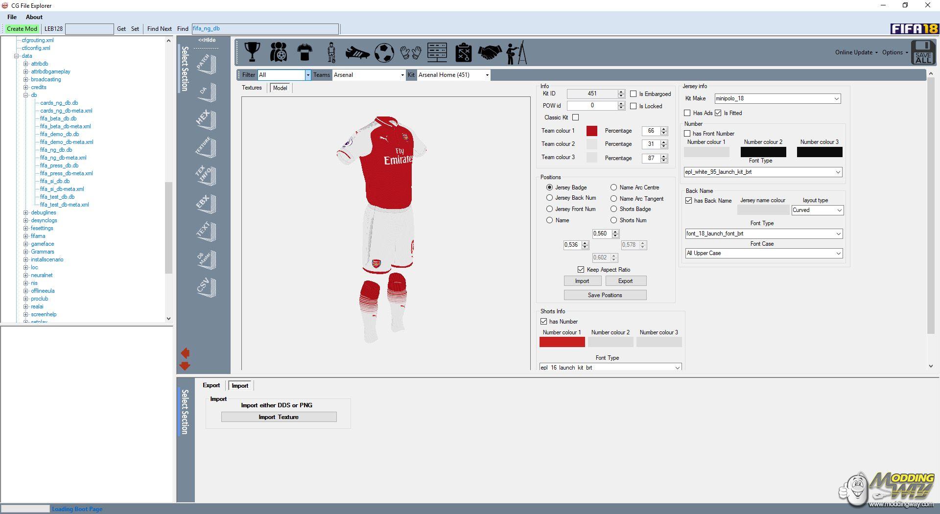The width and height of the screenshot is (940, 514).
Task: Select the DB Master section icon
Action: 206,259
